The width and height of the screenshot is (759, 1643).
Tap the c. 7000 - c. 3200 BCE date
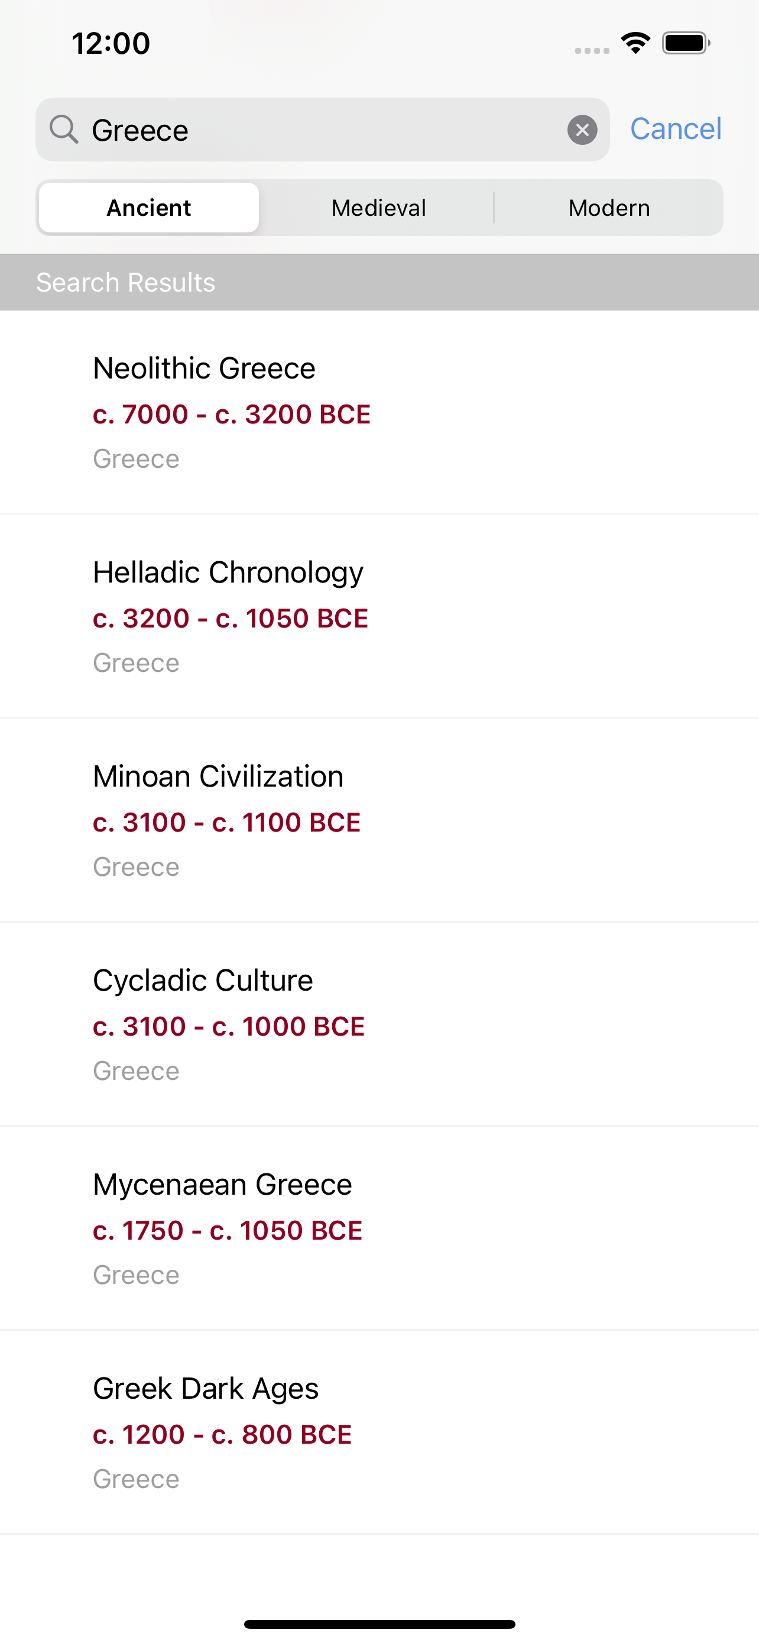[x=231, y=415]
